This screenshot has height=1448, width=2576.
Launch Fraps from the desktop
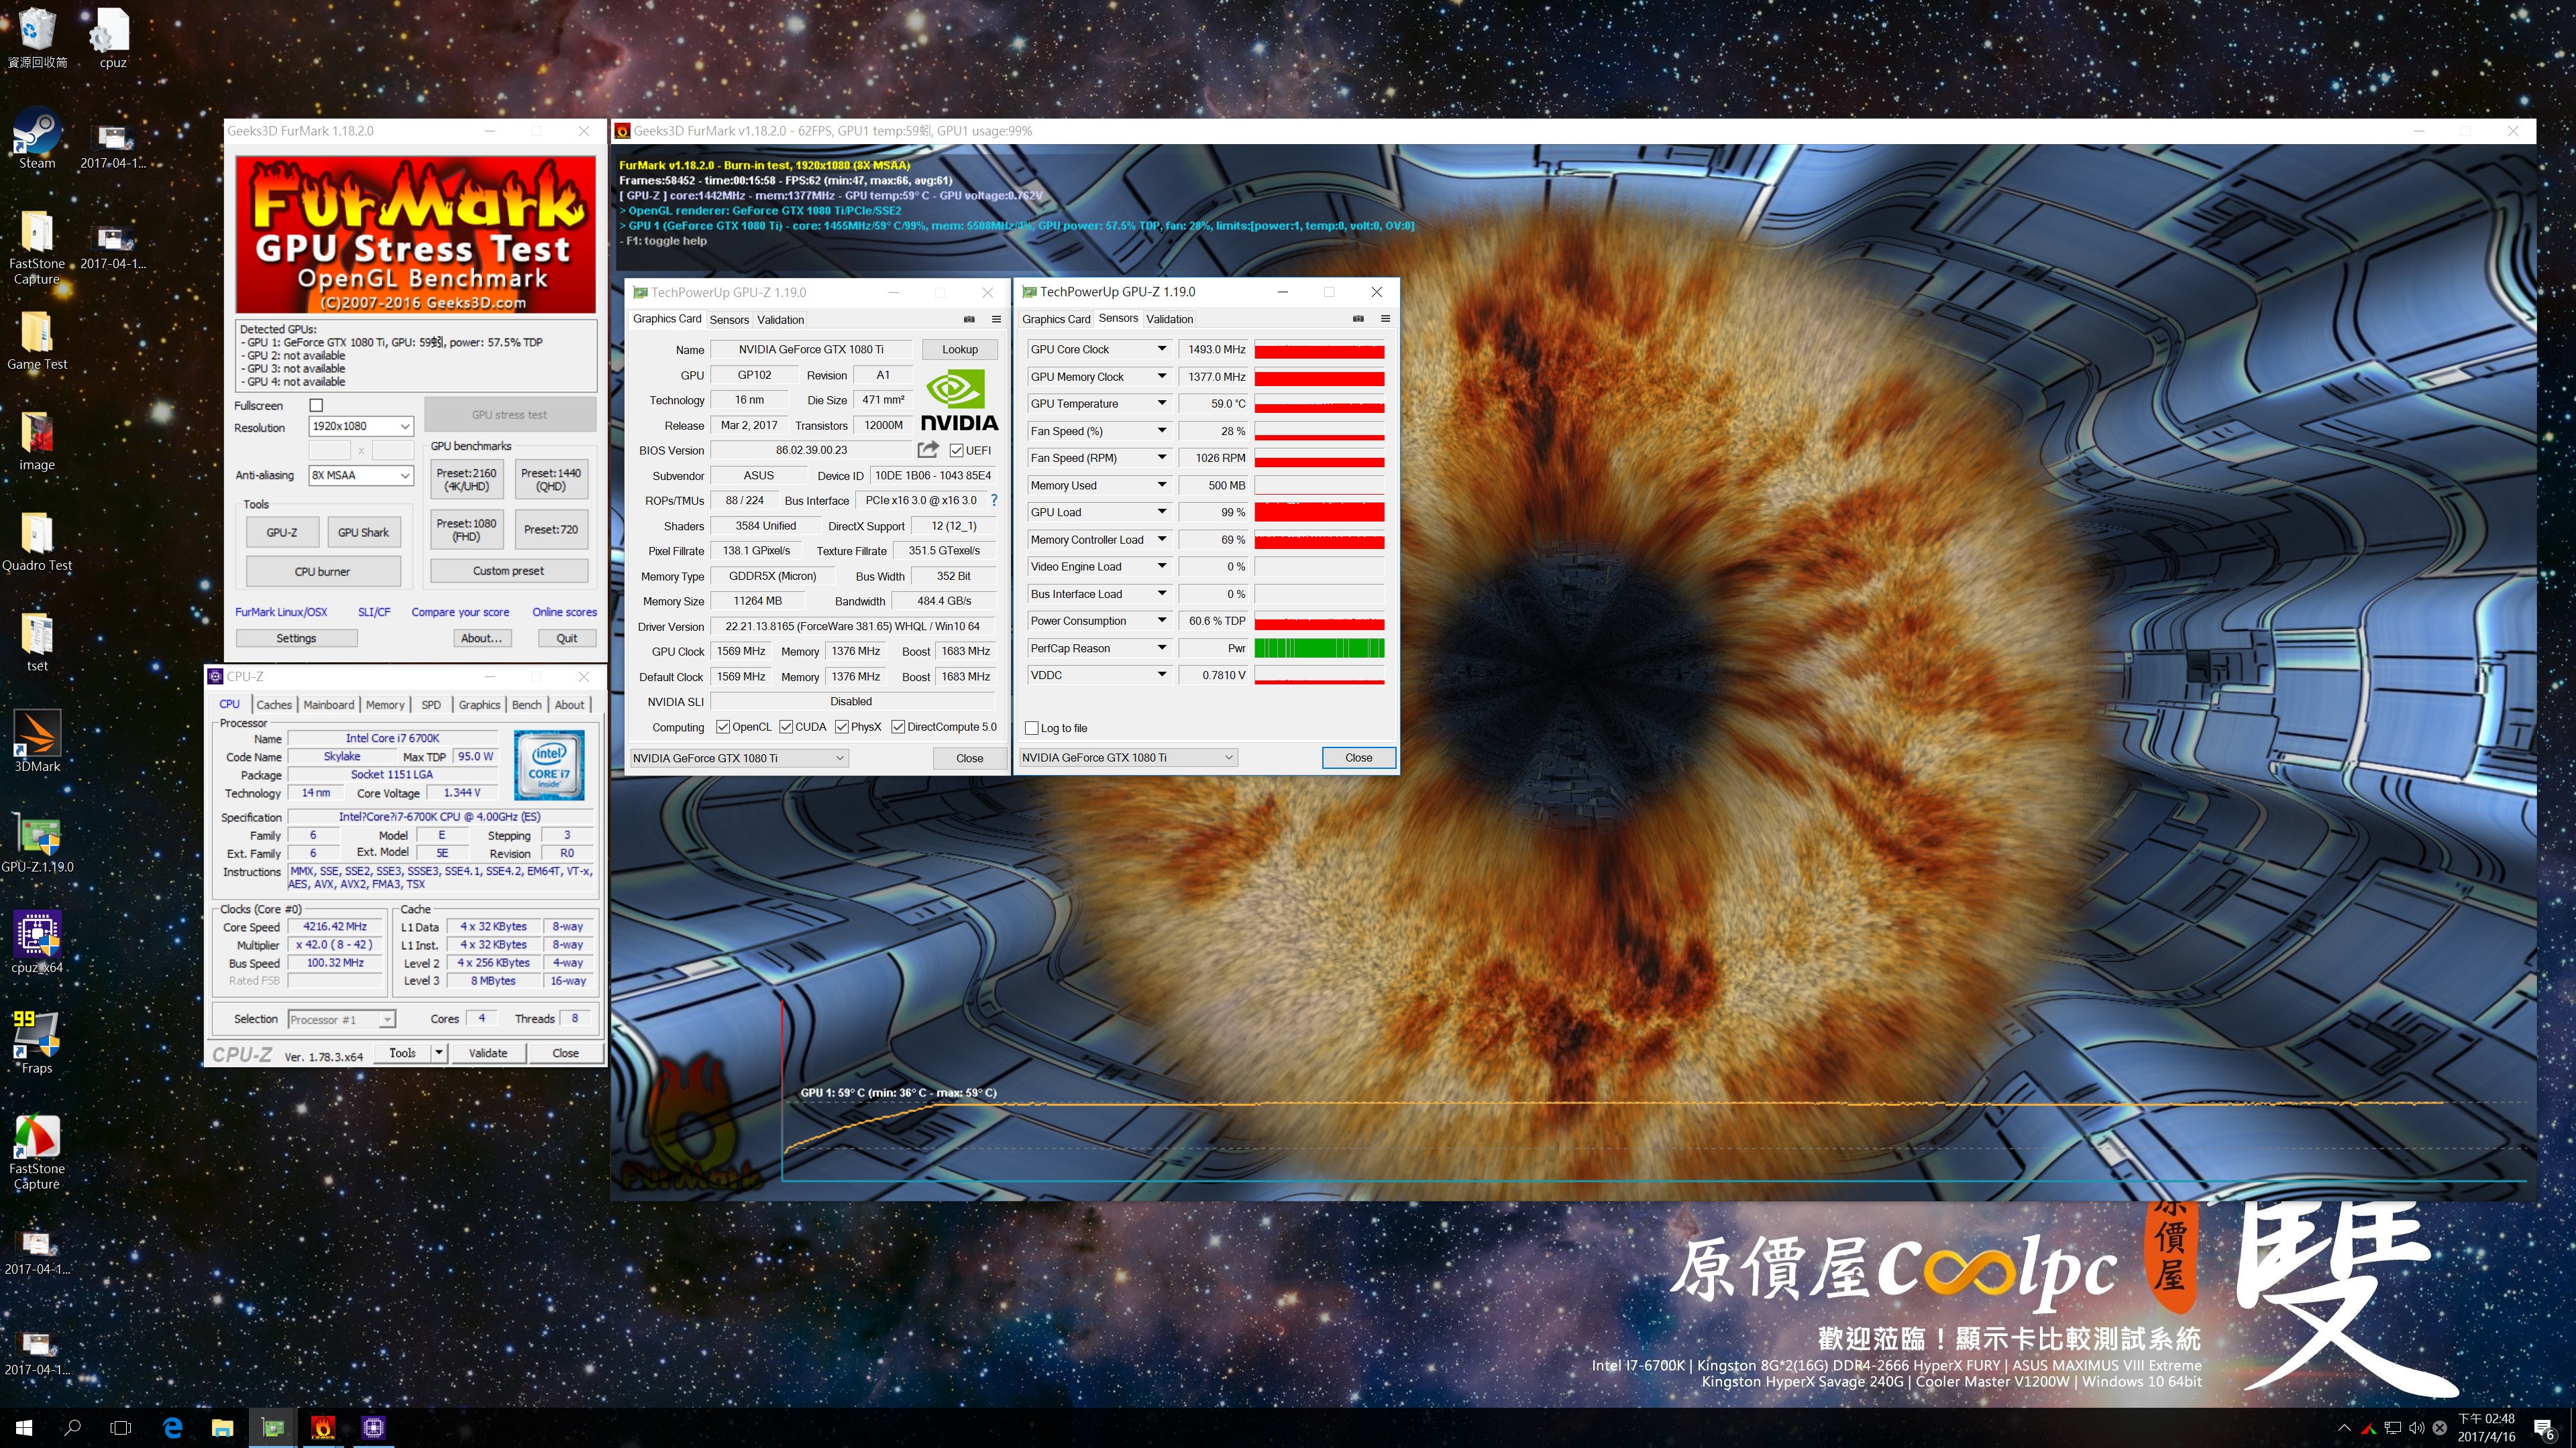[x=37, y=1043]
